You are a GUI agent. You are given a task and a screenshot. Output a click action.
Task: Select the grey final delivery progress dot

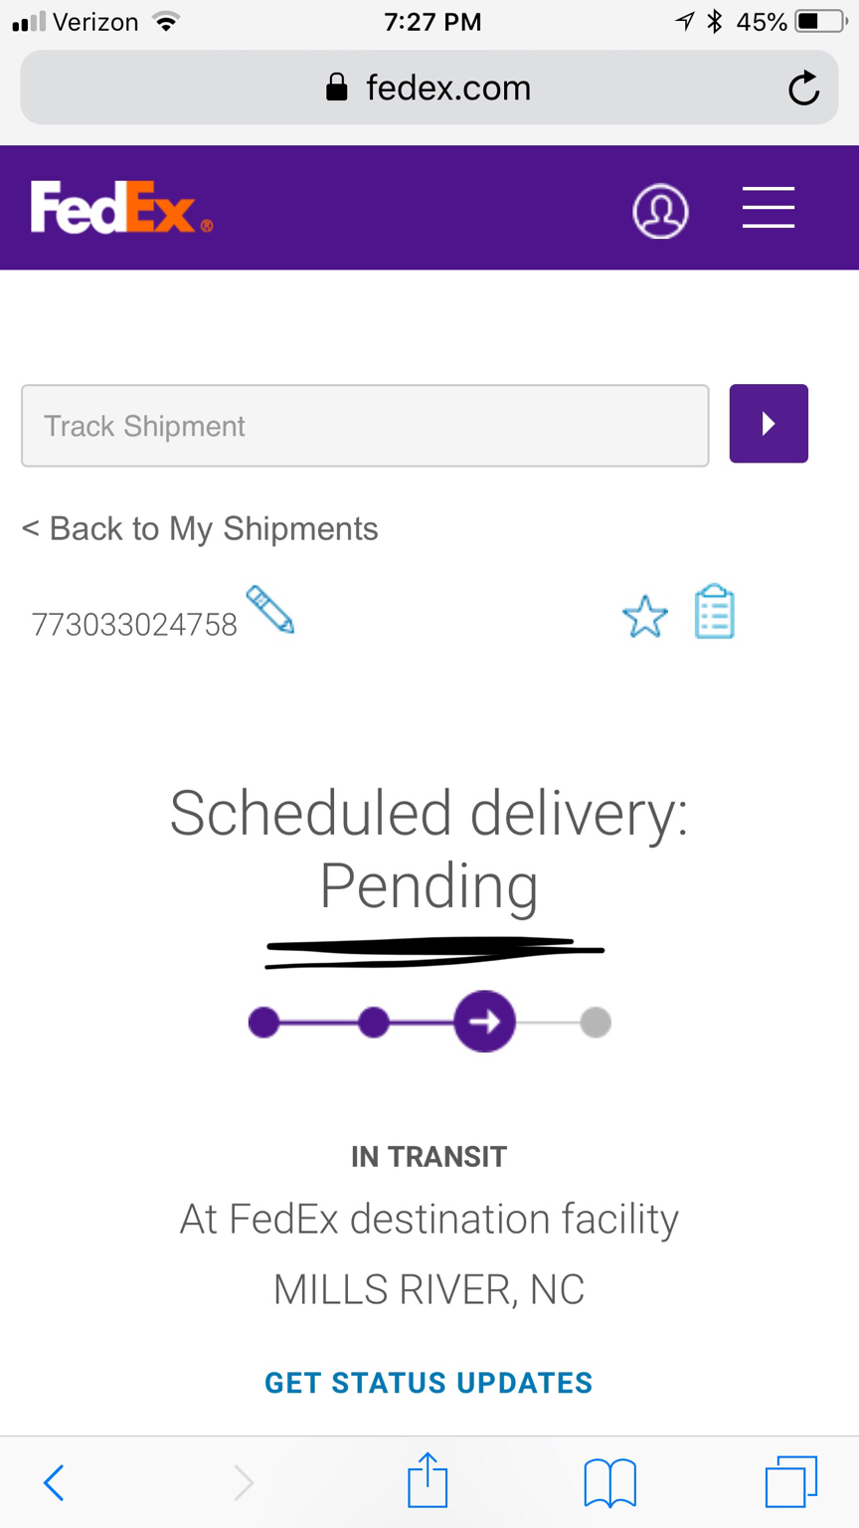[x=596, y=1022]
